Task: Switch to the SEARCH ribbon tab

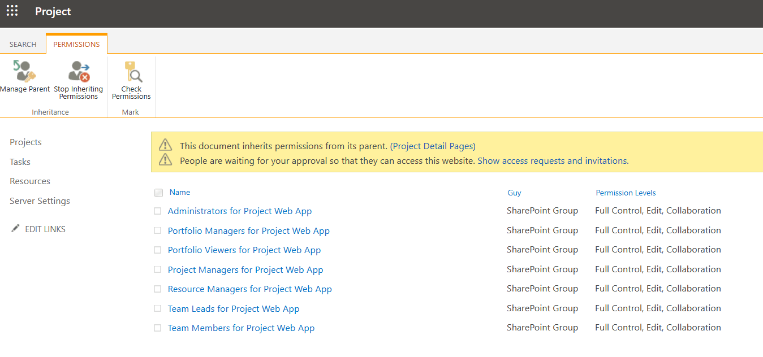Action: (x=23, y=44)
